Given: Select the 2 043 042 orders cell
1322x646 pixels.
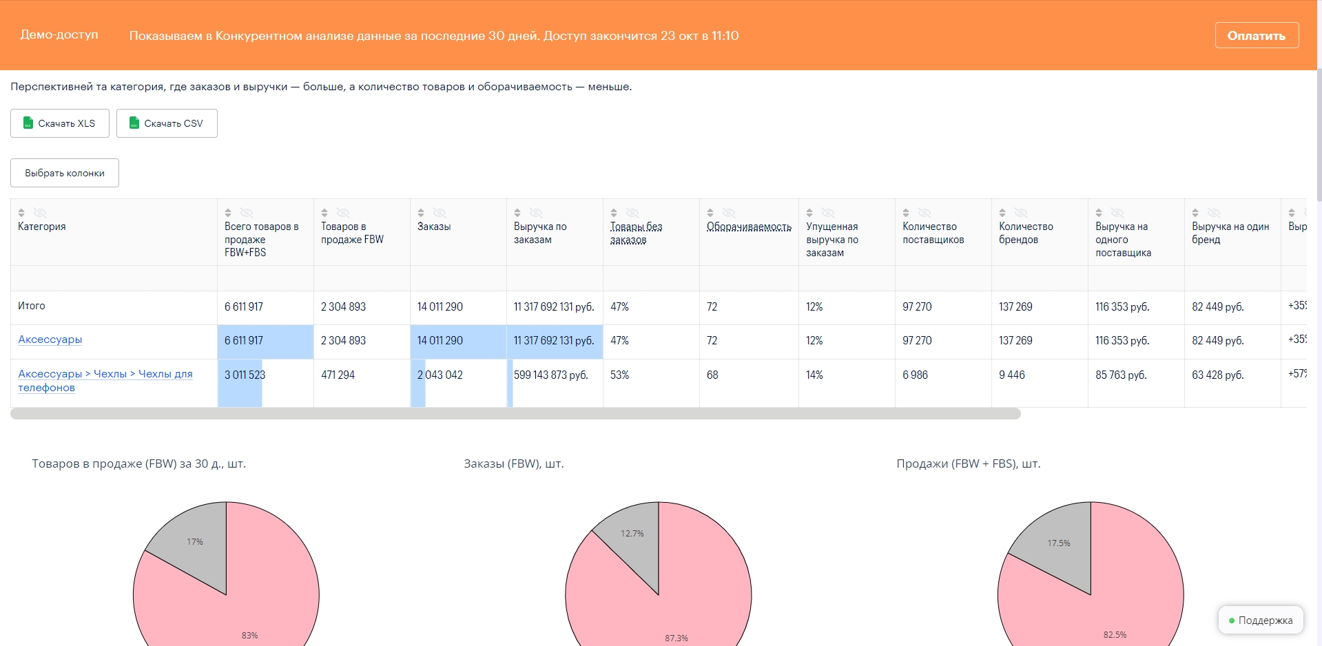Looking at the screenshot, I should tap(458, 383).
